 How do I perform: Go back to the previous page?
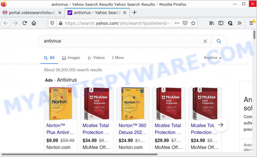pos(6,23)
